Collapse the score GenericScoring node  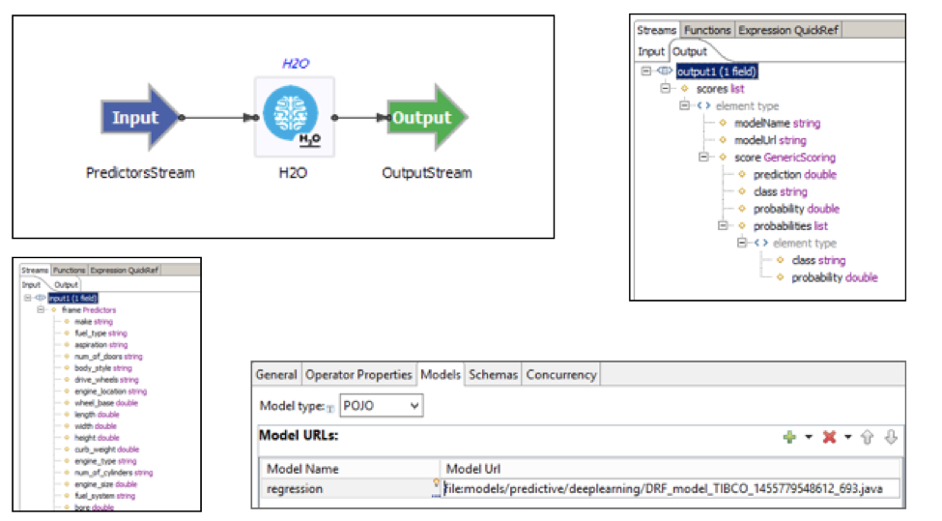click(705, 158)
